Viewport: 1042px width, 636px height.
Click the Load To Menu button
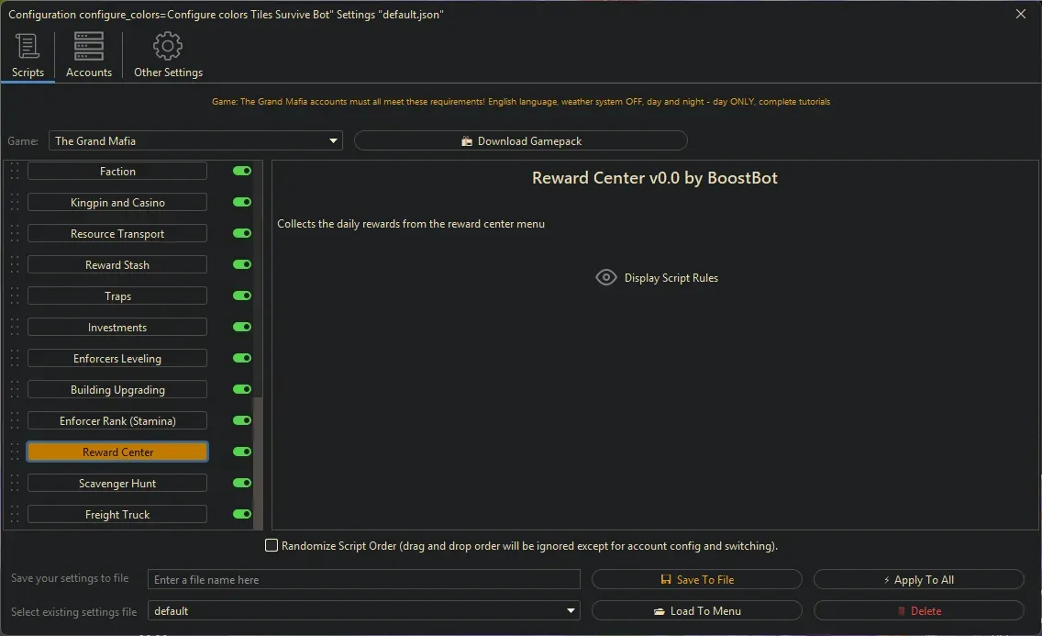click(696, 610)
